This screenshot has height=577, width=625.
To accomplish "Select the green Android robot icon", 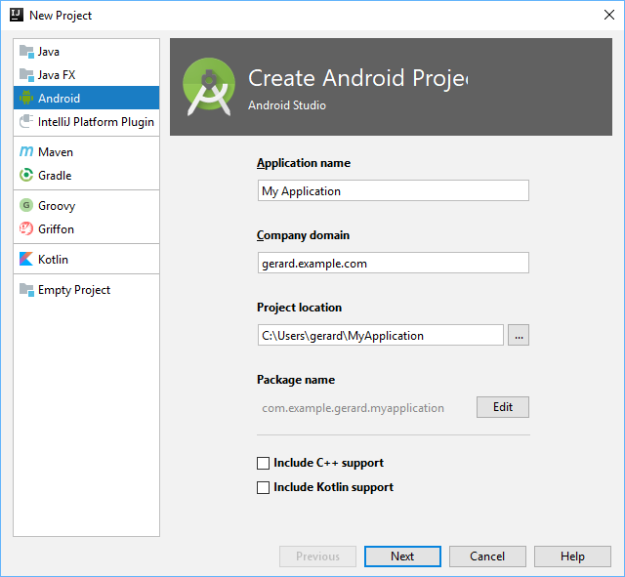I will coord(26,98).
